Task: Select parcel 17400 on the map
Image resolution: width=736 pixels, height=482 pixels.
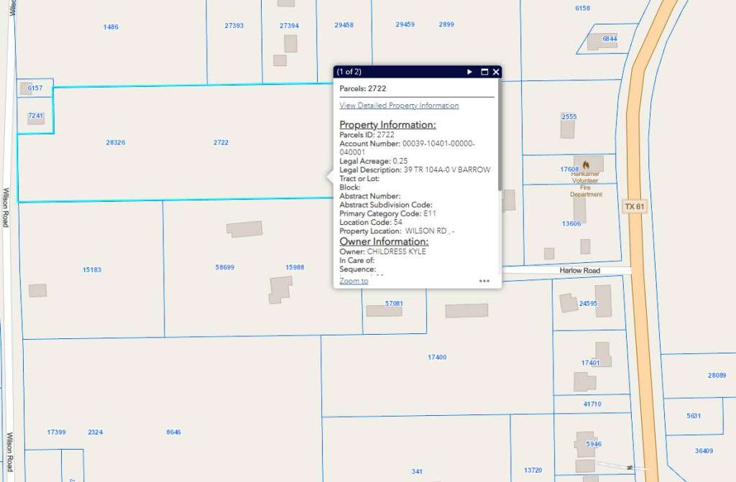Action: point(438,356)
